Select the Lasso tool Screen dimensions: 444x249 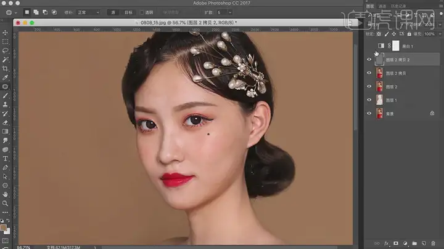(x=5, y=51)
